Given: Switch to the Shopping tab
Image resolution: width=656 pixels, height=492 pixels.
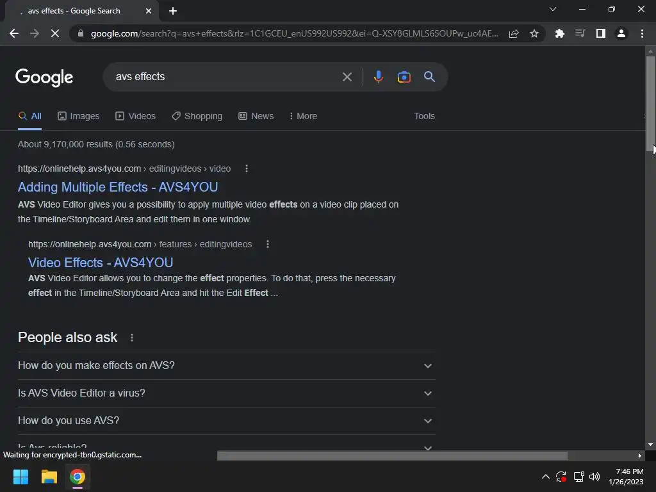Looking at the screenshot, I should pyautogui.click(x=197, y=116).
